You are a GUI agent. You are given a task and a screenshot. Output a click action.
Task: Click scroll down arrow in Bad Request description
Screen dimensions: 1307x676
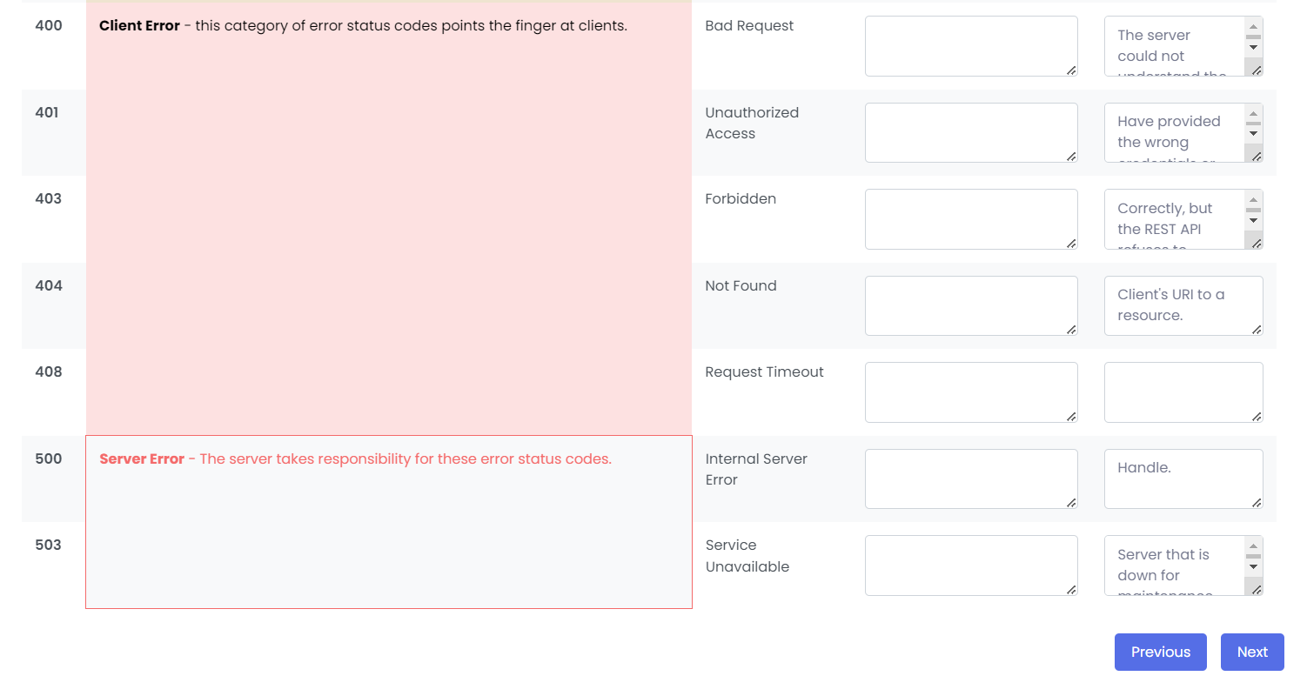coord(1253,47)
